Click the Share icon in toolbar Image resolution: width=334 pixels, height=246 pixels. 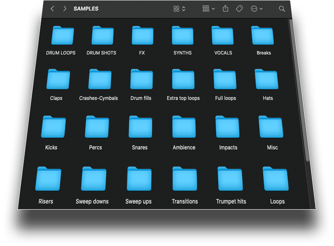tap(225, 8)
